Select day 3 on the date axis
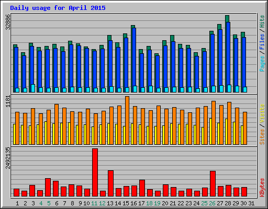The image size is (268, 209). click(x=33, y=203)
